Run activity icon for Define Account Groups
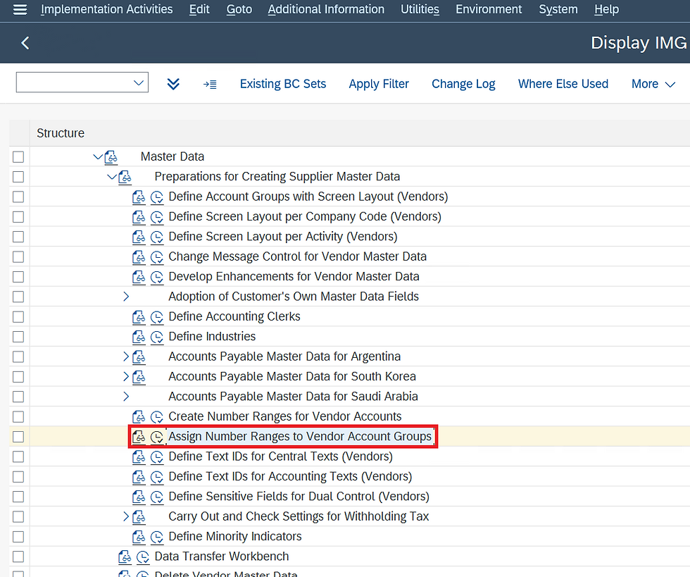 pos(156,197)
